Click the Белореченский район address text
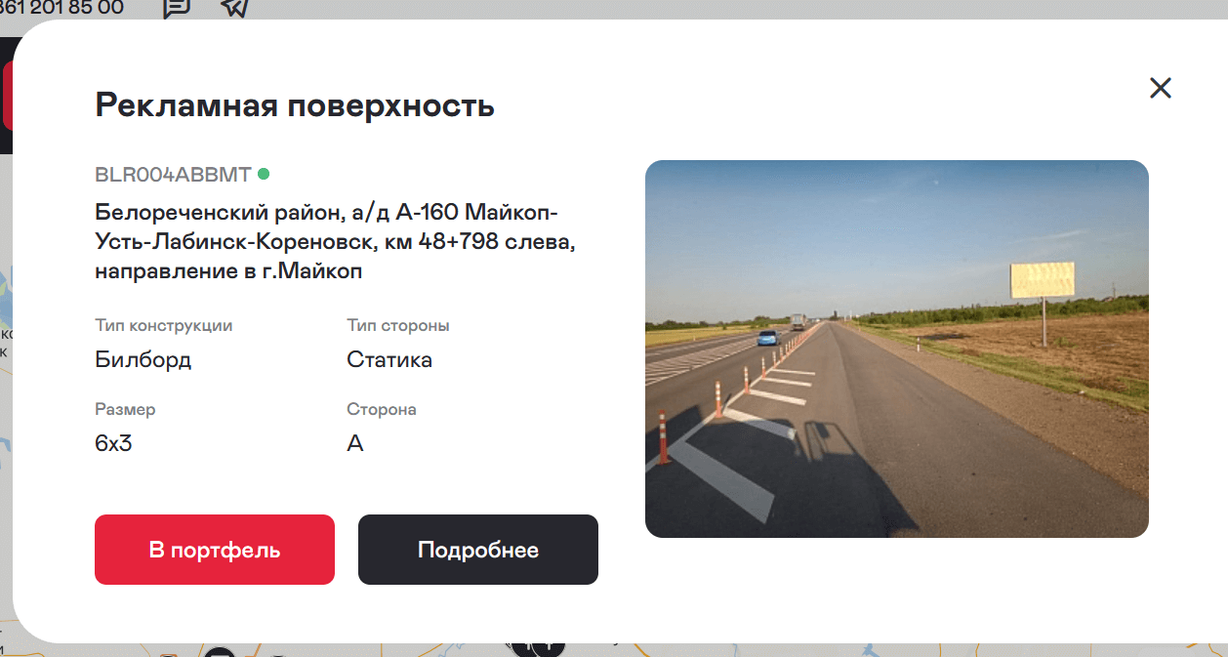This screenshot has height=657, width=1228. (x=335, y=241)
